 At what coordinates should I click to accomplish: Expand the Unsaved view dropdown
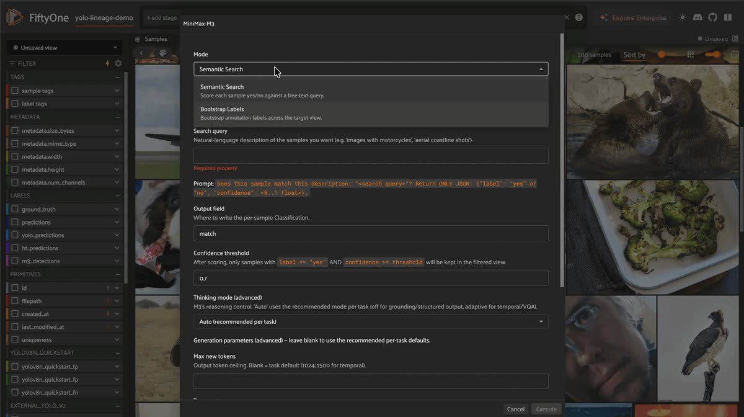pos(65,47)
